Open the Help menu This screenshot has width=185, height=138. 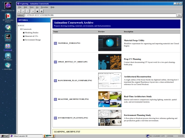pyautogui.click(x=52, y=7)
